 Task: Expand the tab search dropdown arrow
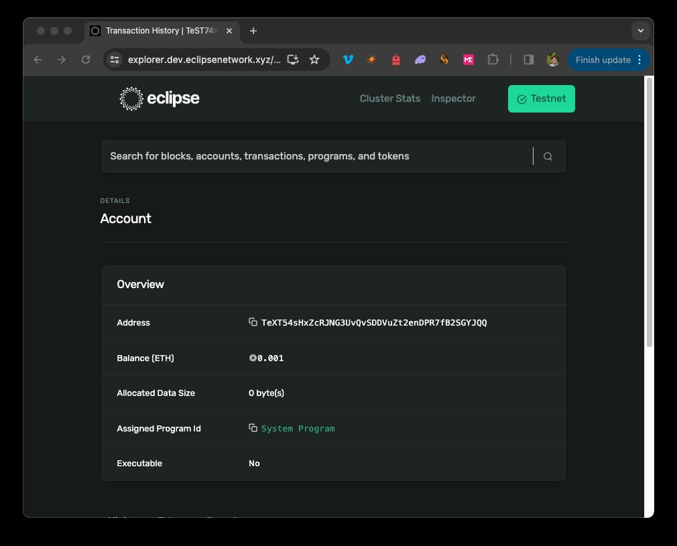click(x=640, y=31)
